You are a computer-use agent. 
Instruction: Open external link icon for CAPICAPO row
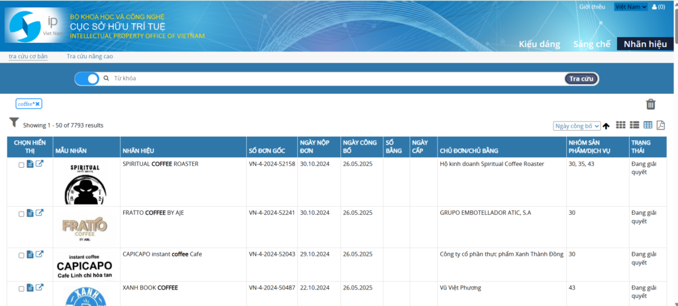point(39,254)
